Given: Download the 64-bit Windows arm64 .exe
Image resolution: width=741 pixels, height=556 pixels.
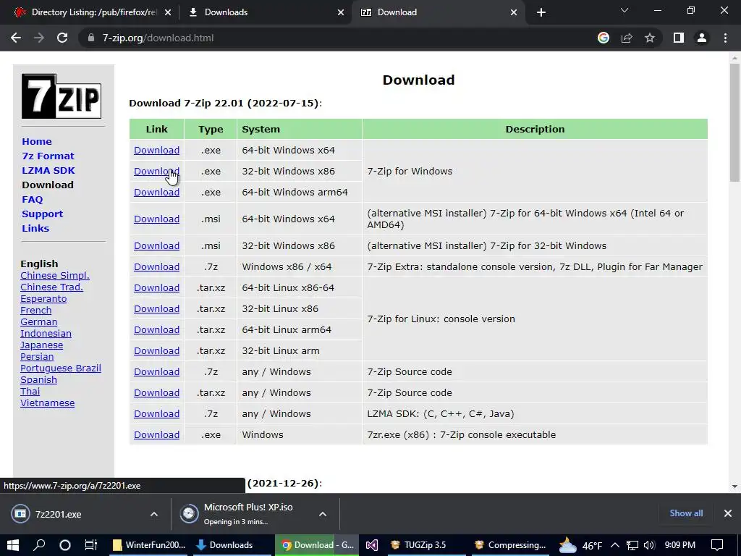Looking at the screenshot, I should click(156, 193).
